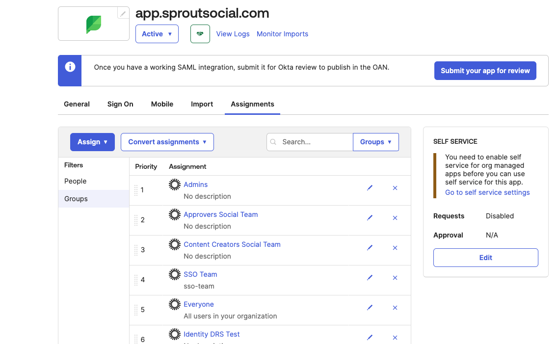Open the SSO Team group link
Image resolution: width=558 pixels, height=344 pixels.
point(200,274)
